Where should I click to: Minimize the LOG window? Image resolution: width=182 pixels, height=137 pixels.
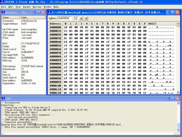(168, 98)
